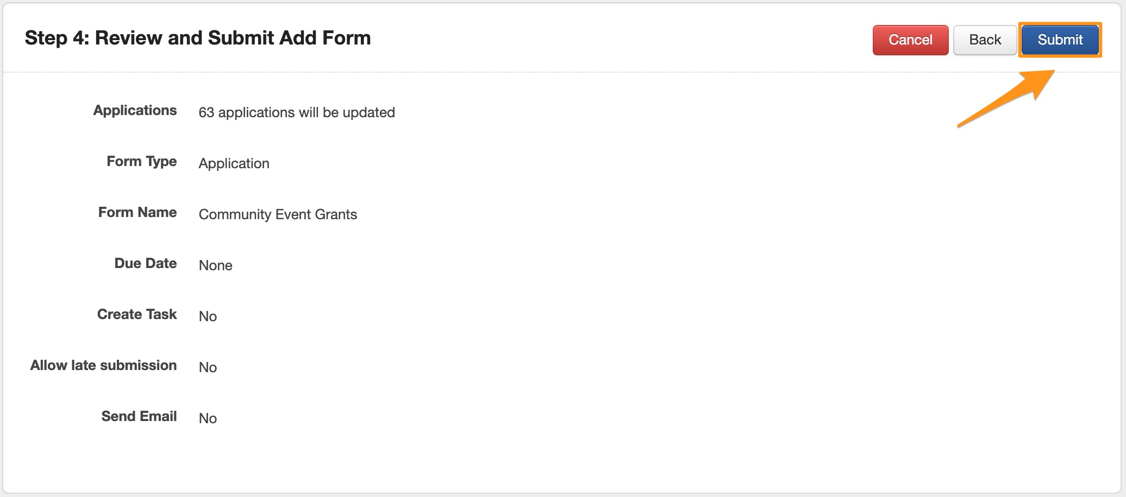
Task: Click the Send Email label
Action: [x=139, y=416]
